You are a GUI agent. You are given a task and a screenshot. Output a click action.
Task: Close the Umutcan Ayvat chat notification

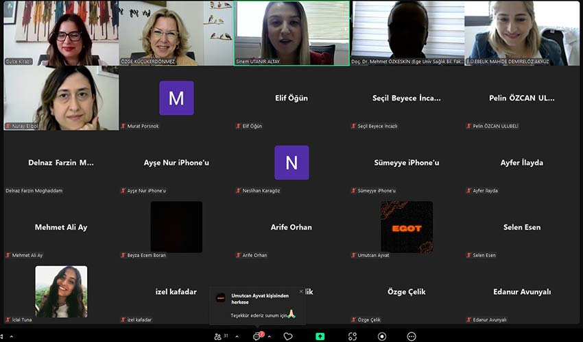point(301,291)
